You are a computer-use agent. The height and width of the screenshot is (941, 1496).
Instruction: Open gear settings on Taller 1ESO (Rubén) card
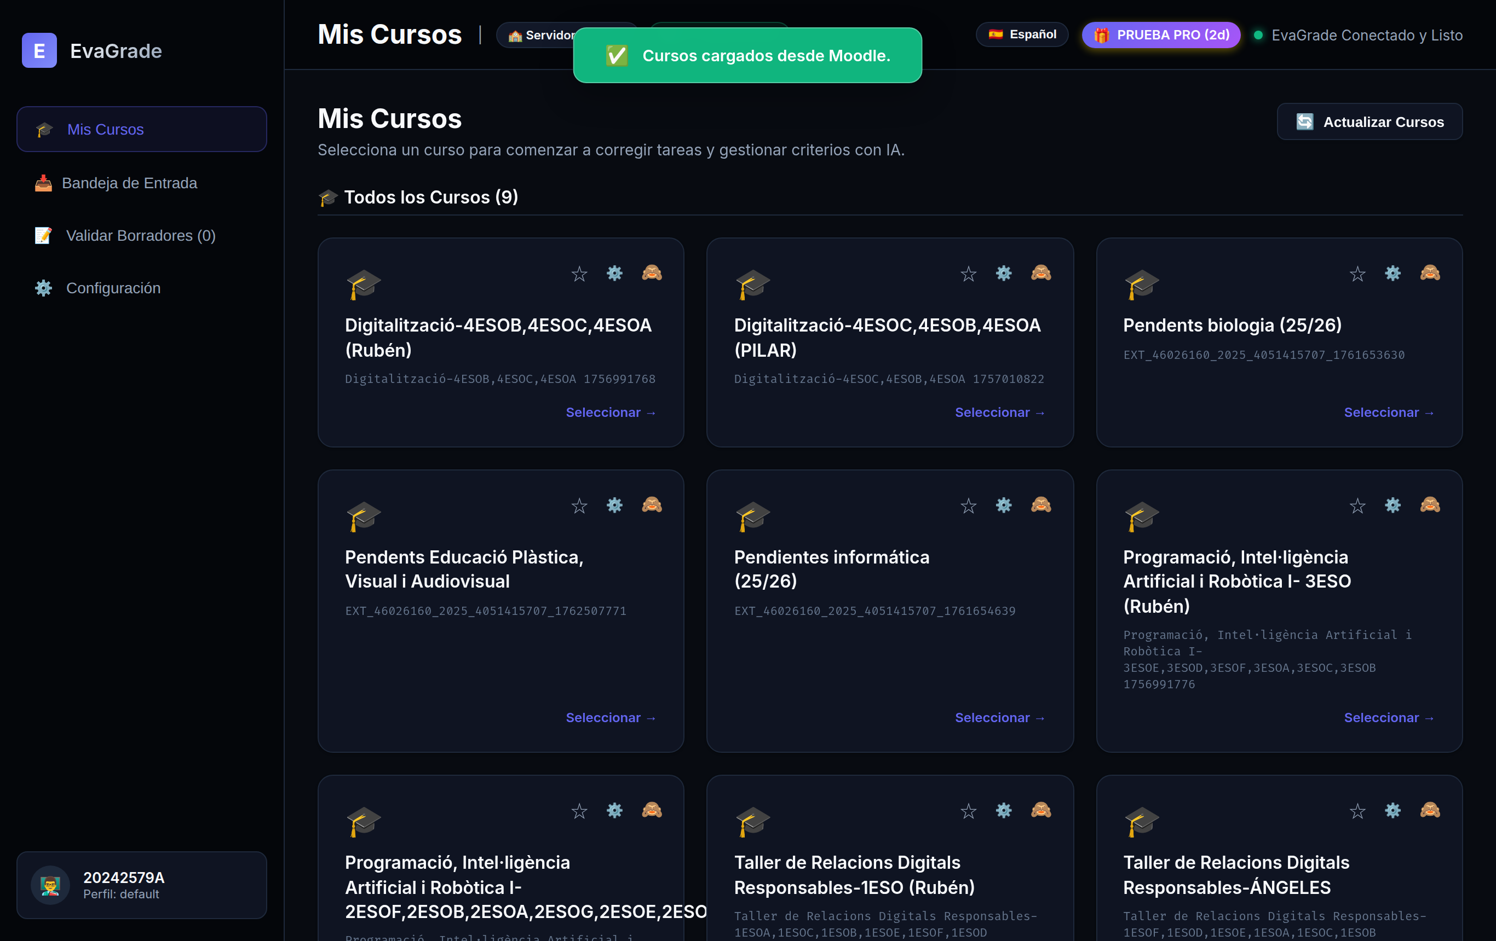(1003, 811)
